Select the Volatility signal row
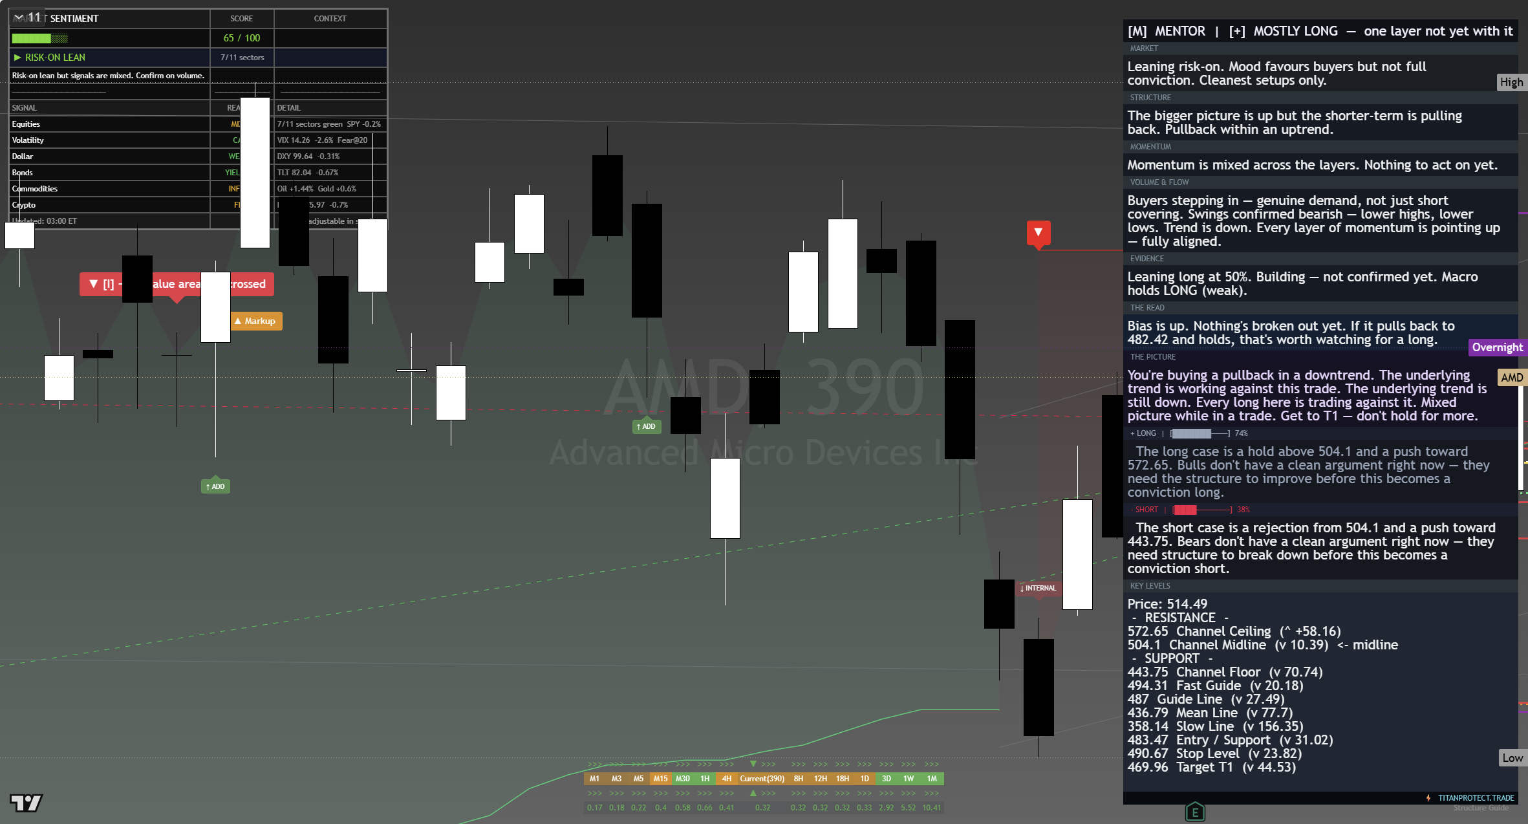 pos(198,140)
